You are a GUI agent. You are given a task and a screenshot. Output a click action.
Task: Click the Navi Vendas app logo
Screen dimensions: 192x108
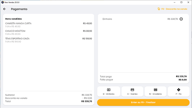3,2
